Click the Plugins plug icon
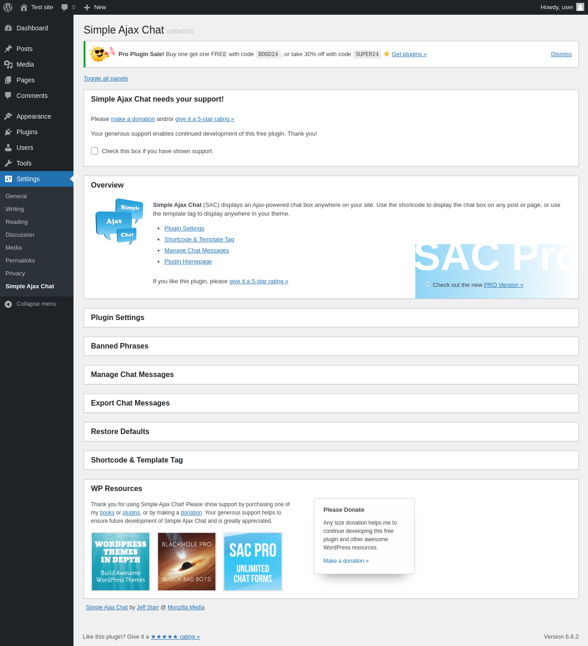The image size is (588, 646). (x=8, y=132)
